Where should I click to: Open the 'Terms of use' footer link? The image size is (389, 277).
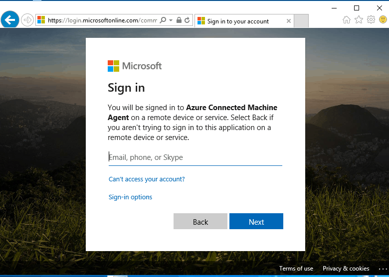click(x=296, y=269)
